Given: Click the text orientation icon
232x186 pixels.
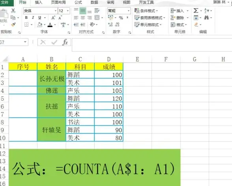Looking at the screenshot, I should point(92,24).
